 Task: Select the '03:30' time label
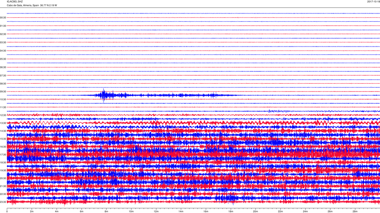pyautogui.click(x=3, y=43)
